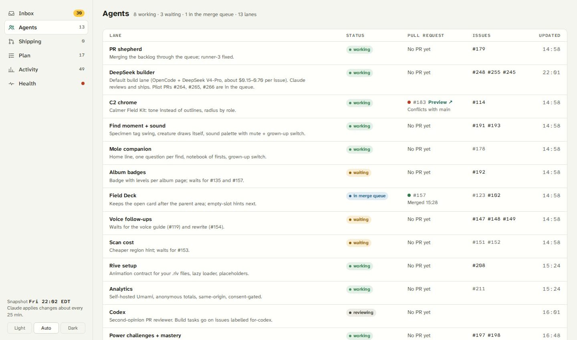
Task: Click the Agents people icon
Action: point(11,27)
